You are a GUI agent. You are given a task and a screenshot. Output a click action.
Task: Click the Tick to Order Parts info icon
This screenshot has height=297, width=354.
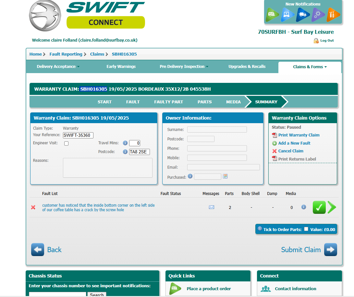click(x=260, y=228)
